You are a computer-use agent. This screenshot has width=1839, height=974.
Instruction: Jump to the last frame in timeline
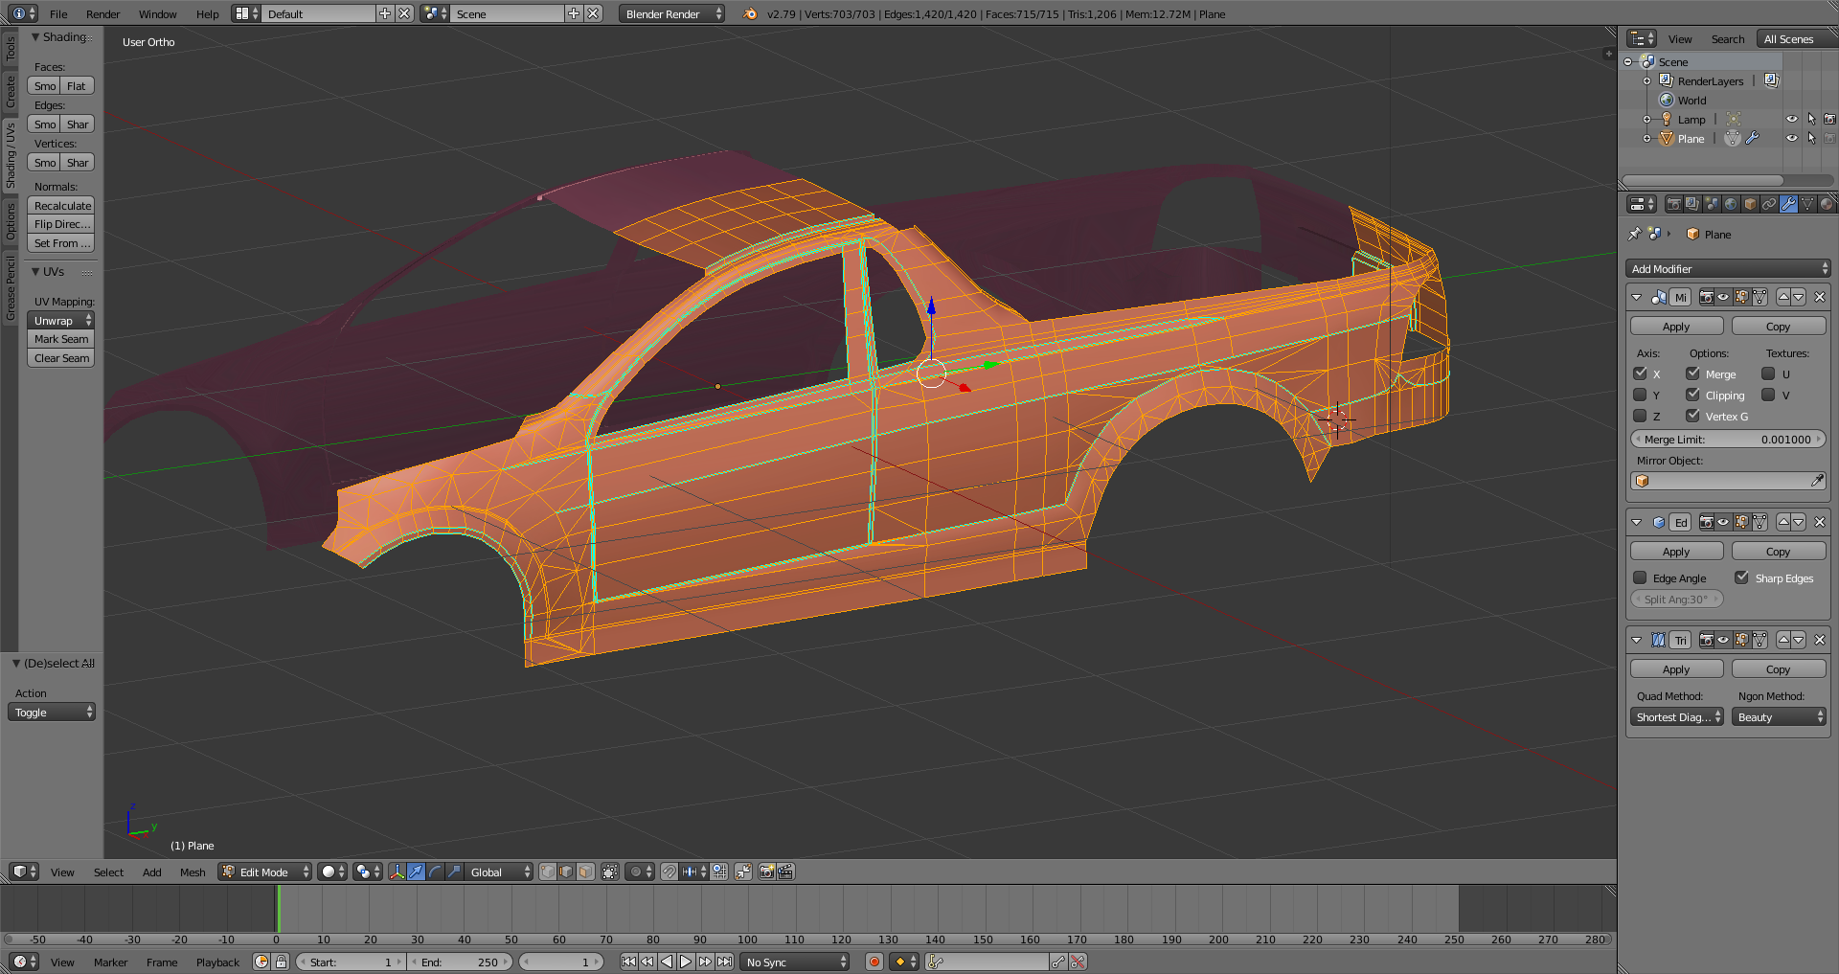click(725, 962)
